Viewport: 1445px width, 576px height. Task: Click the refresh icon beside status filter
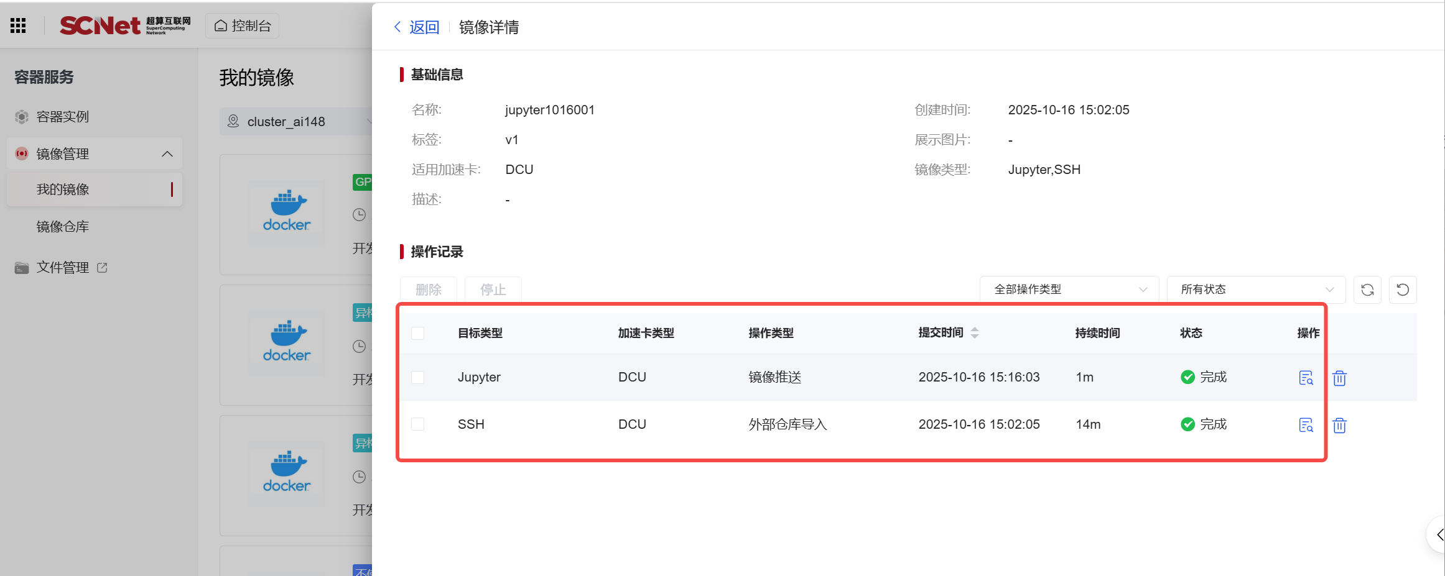point(1367,290)
